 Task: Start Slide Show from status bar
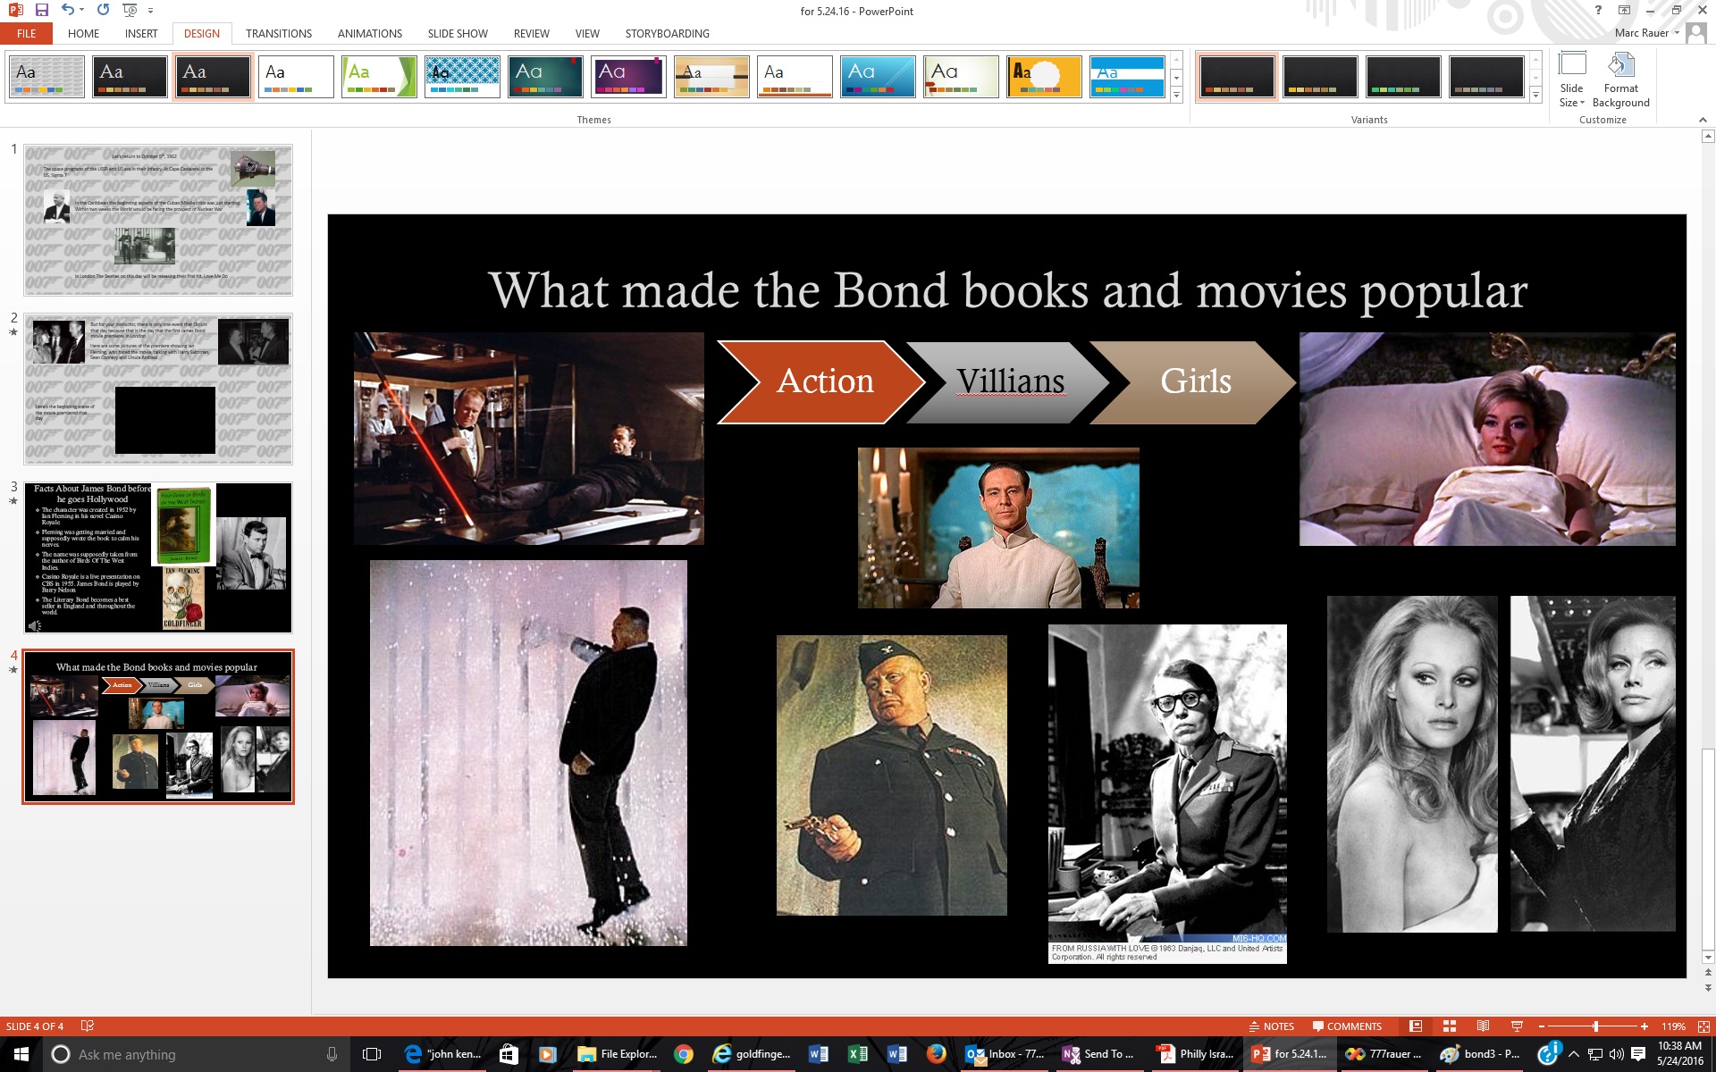1517,1026
